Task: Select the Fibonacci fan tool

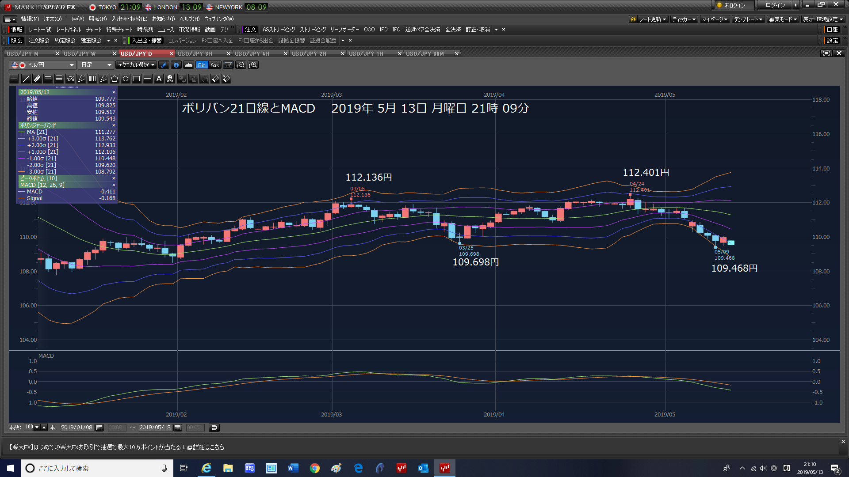Action: [x=81, y=79]
